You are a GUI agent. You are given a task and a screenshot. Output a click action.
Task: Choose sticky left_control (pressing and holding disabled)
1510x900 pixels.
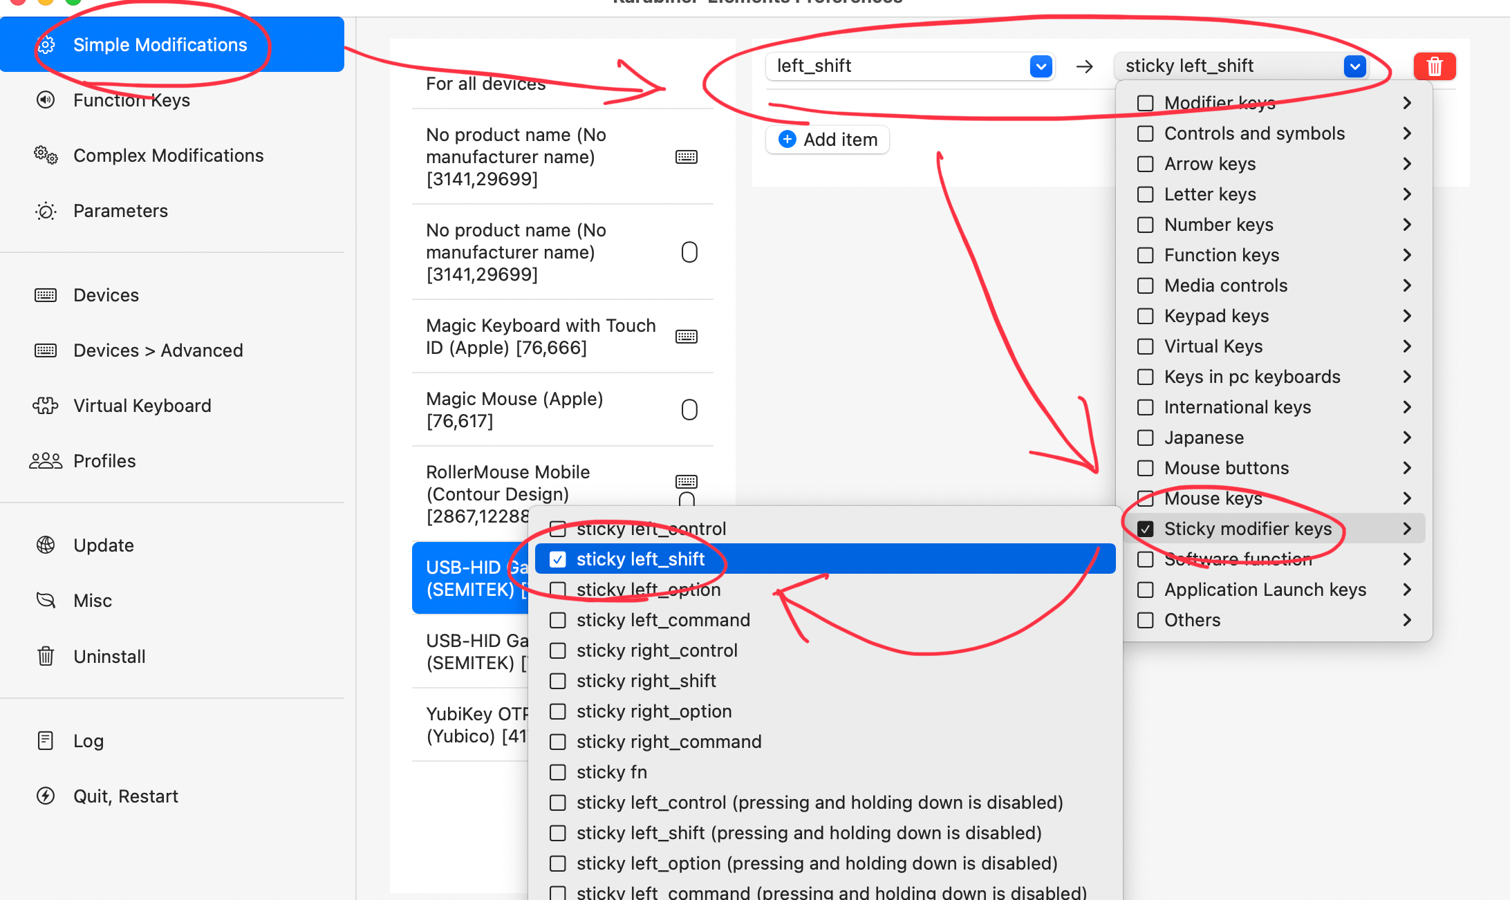point(826,803)
